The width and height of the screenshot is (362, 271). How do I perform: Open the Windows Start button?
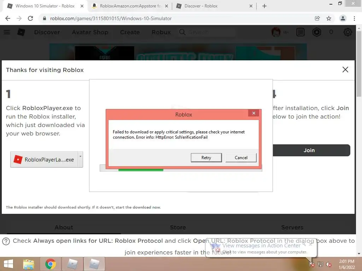click(x=8, y=264)
